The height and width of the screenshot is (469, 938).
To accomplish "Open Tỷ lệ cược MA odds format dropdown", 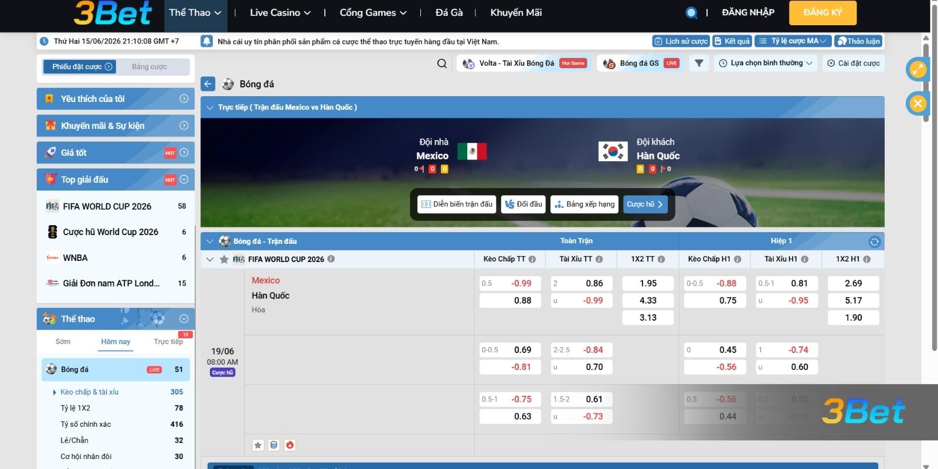I will click(x=793, y=41).
